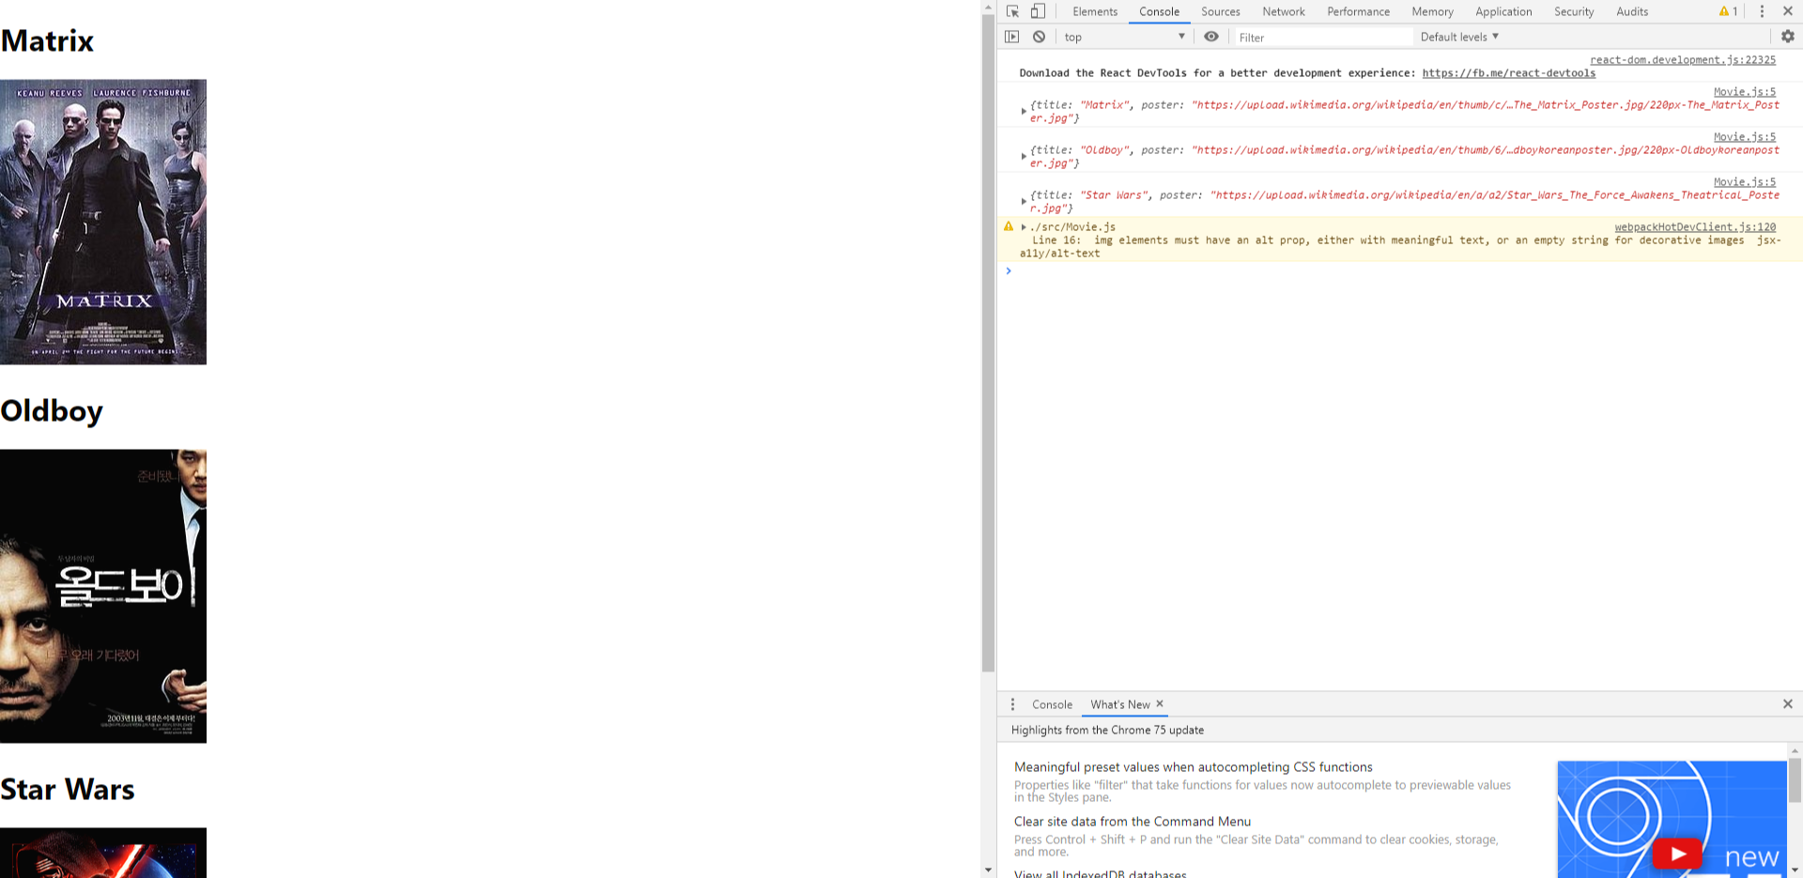This screenshot has width=1803, height=878.
Task: Select the Console tab in bottom drawer
Action: pos(1052,704)
